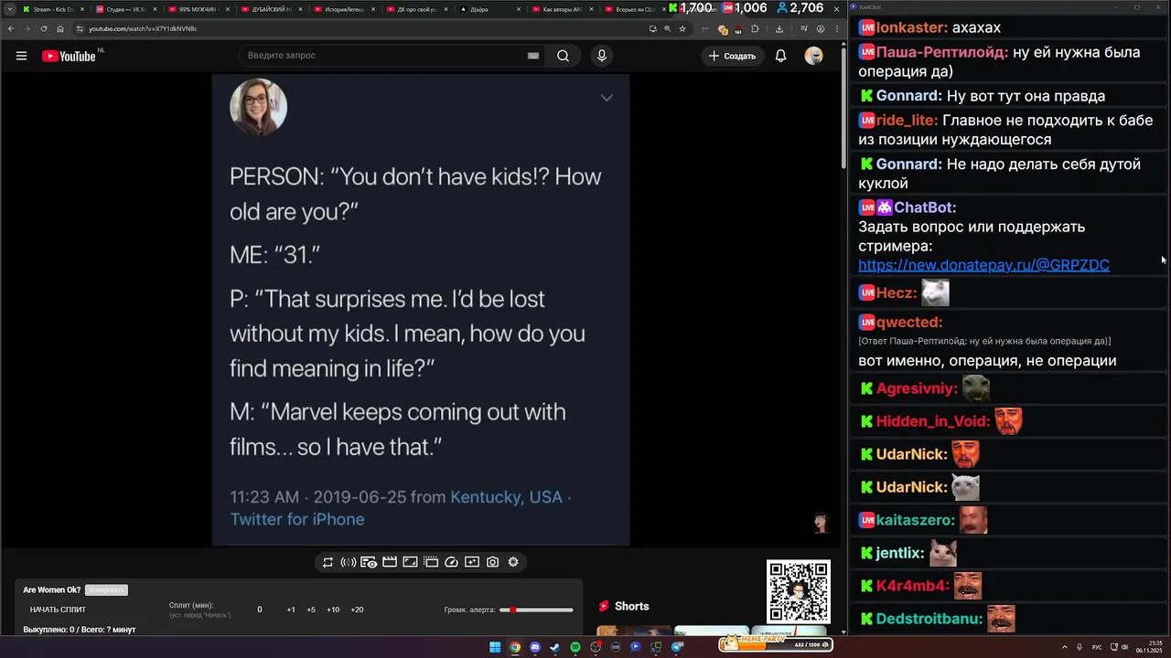Click the Dedstroitbanu username in chat
Screen dimensions: 1171x658
(929, 619)
